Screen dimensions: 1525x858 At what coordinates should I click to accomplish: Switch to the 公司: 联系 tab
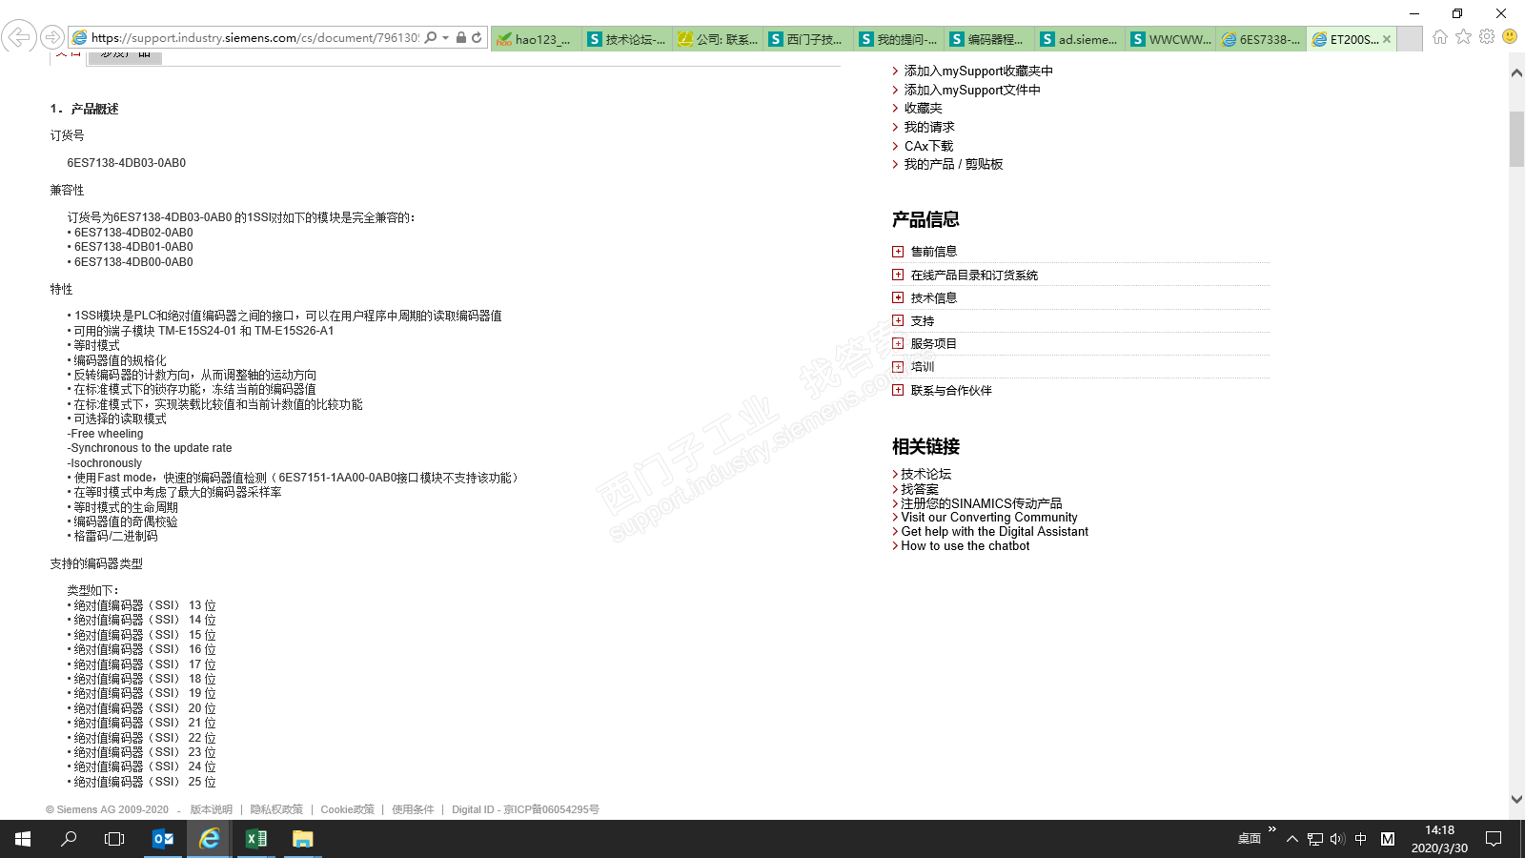718,39
